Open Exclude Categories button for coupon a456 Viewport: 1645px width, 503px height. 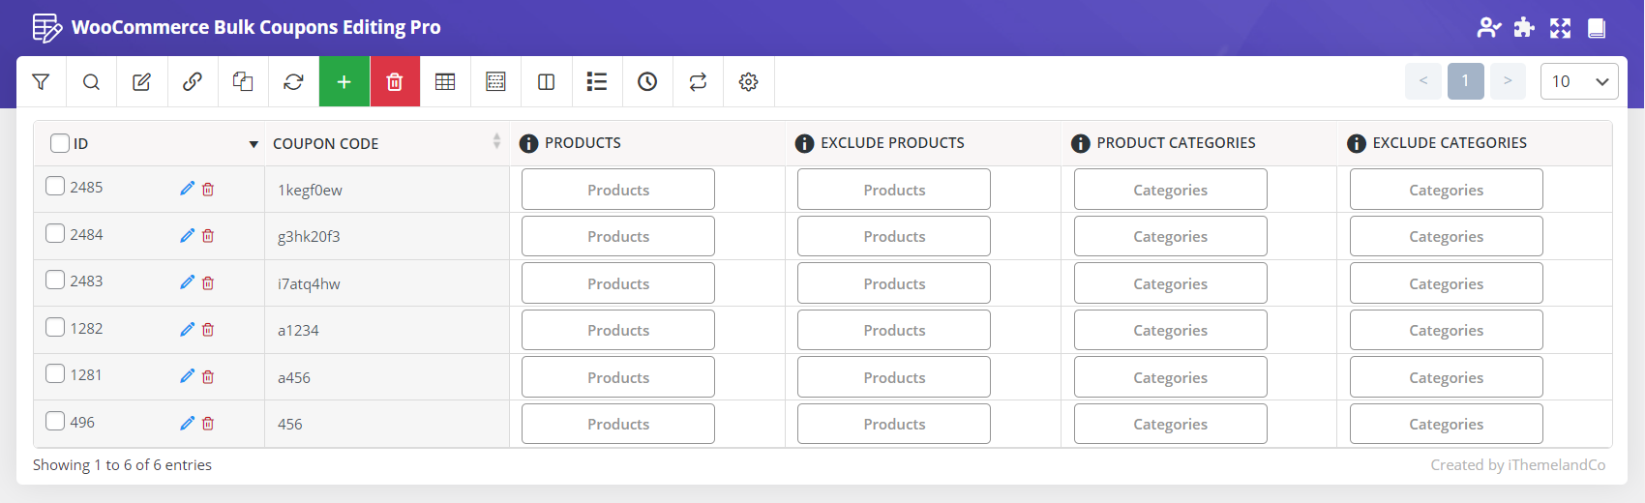coord(1446,377)
